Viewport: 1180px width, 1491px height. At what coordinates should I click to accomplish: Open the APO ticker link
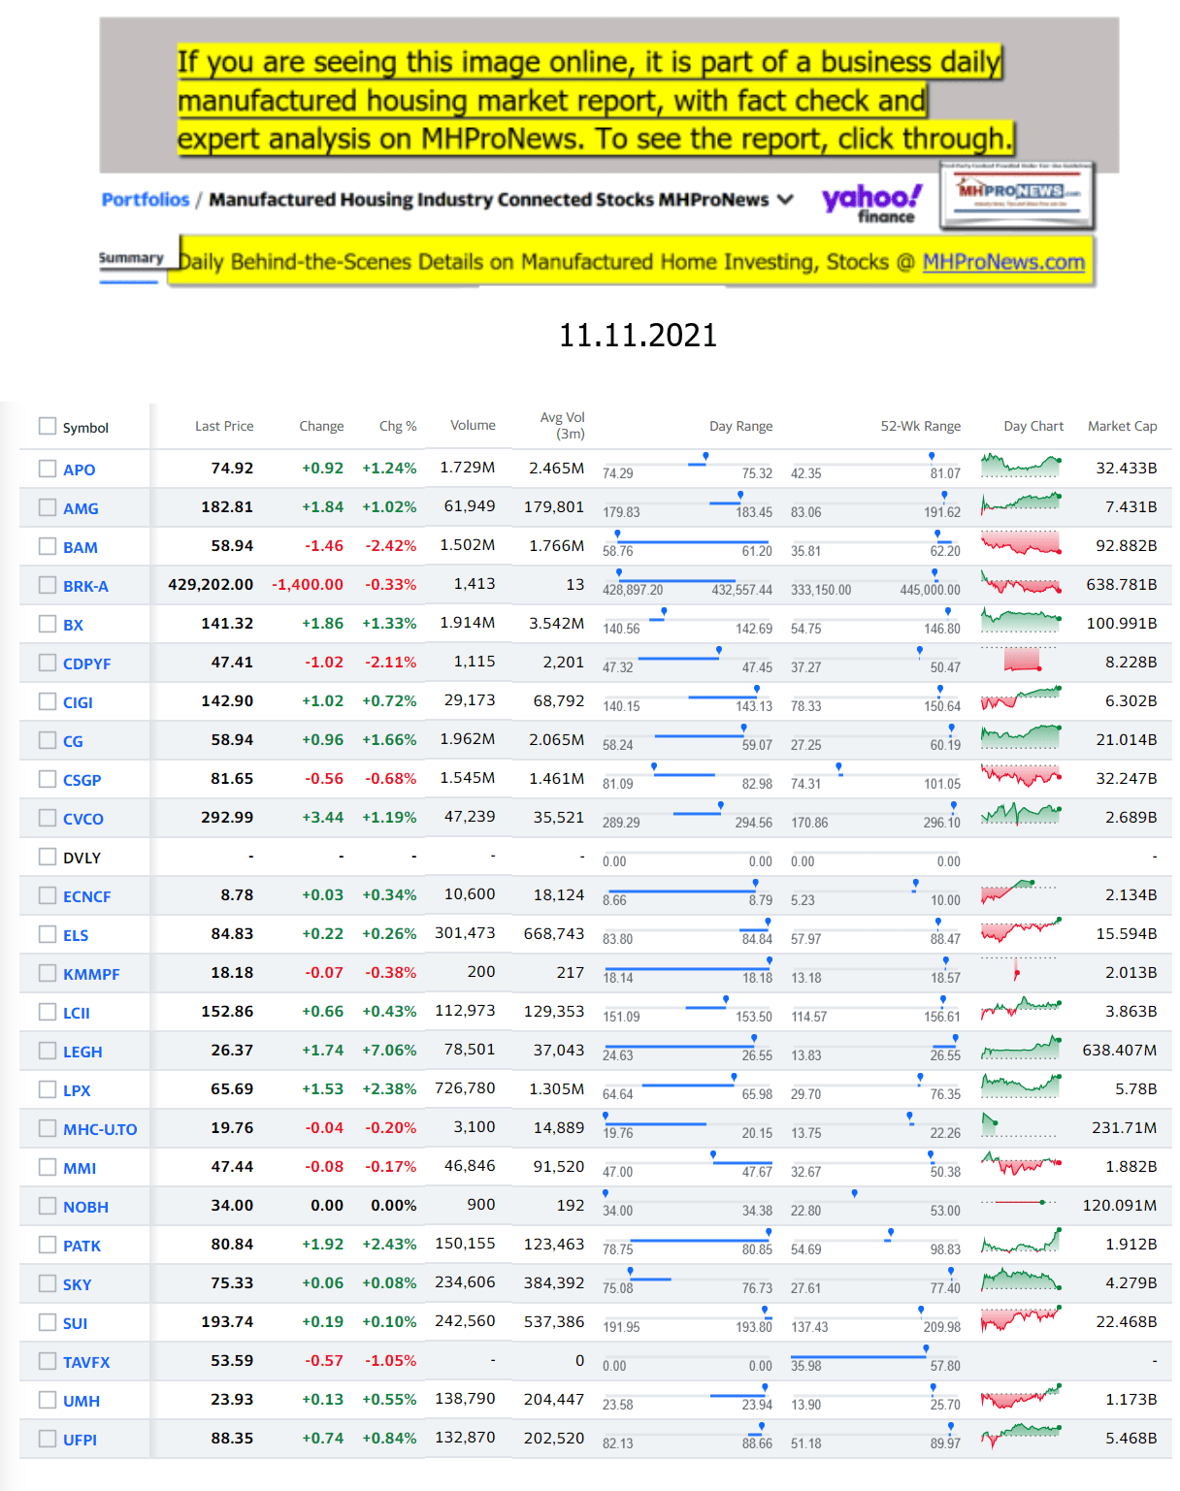pos(80,470)
